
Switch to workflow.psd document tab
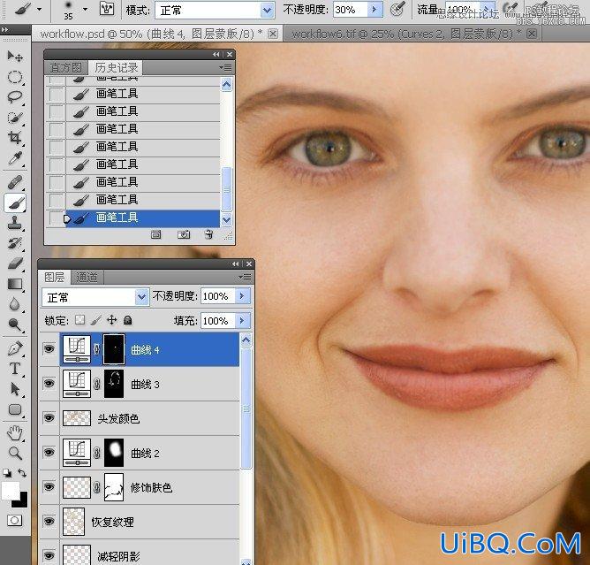click(x=151, y=34)
